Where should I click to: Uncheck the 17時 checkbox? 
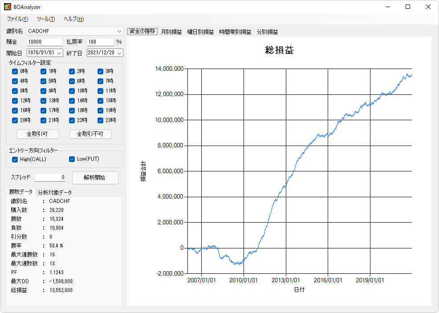click(x=43, y=110)
